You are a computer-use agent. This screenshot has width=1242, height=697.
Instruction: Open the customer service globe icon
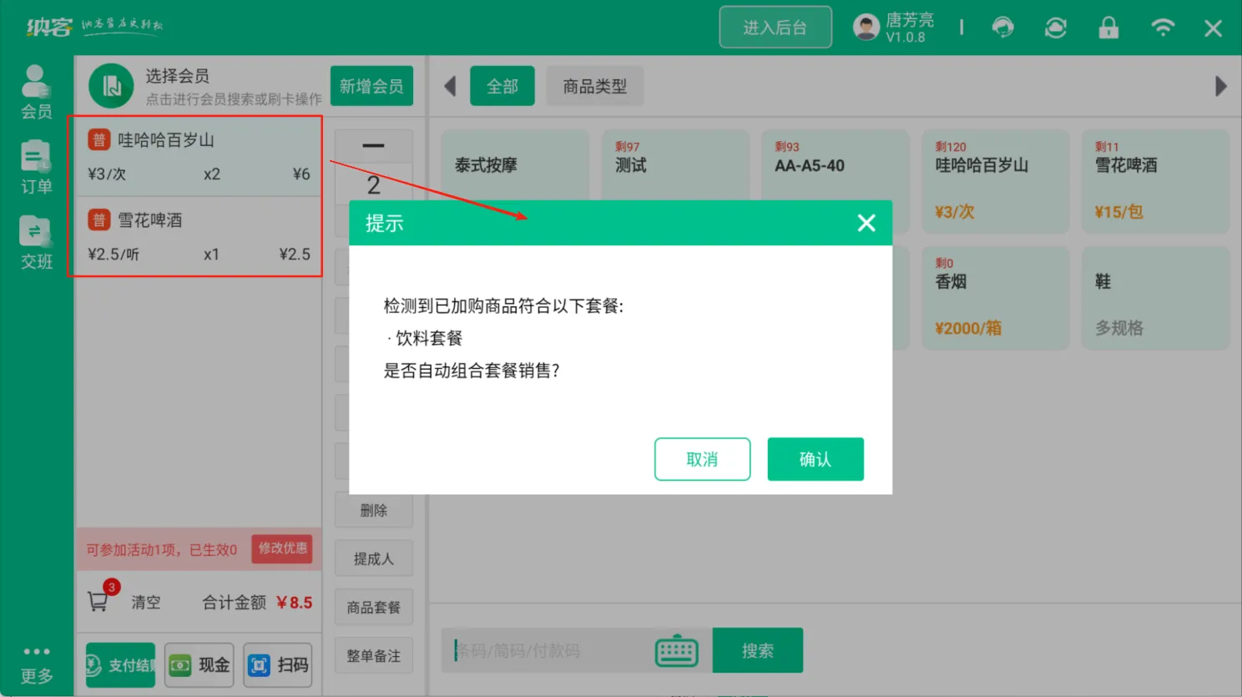point(1003,28)
